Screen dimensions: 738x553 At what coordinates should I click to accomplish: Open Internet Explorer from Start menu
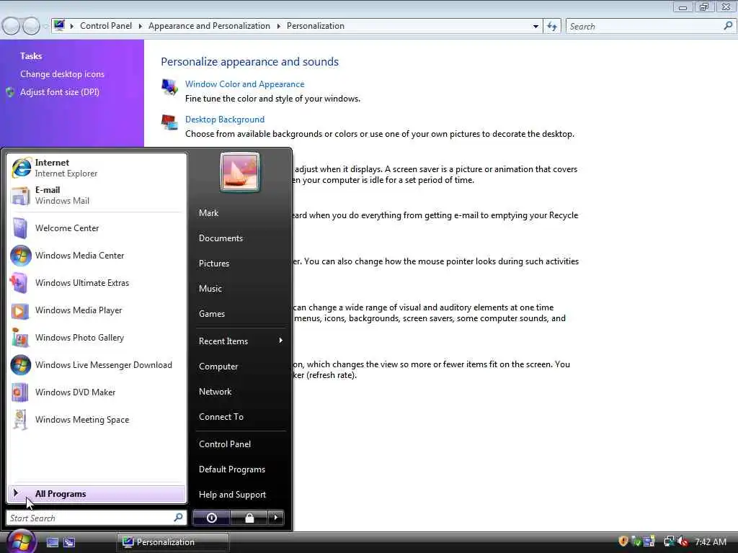[97, 168]
